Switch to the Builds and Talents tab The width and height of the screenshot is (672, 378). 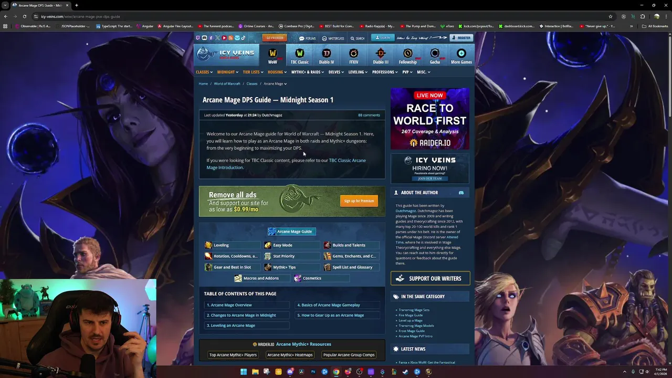[351, 245]
